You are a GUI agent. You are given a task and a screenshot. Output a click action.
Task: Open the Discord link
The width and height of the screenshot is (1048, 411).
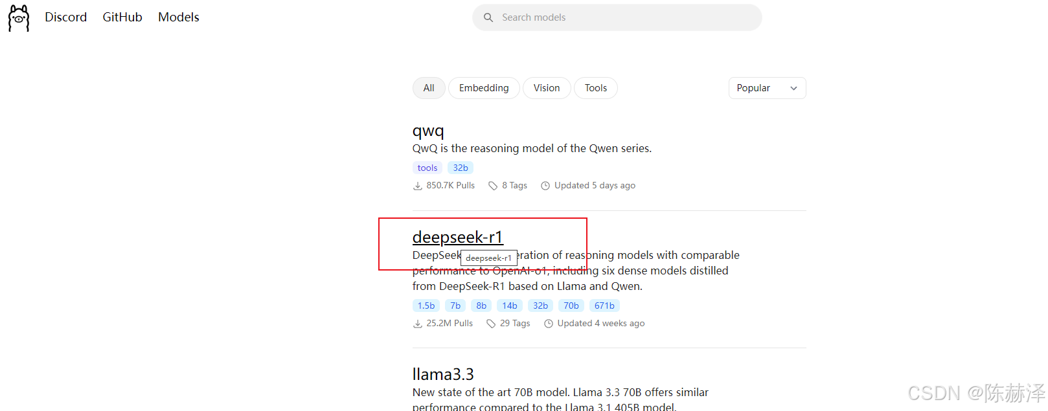65,17
